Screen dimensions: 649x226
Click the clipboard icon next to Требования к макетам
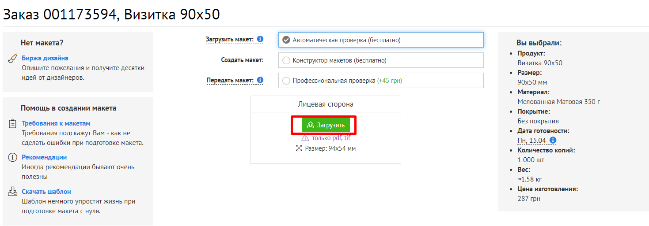point(13,124)
